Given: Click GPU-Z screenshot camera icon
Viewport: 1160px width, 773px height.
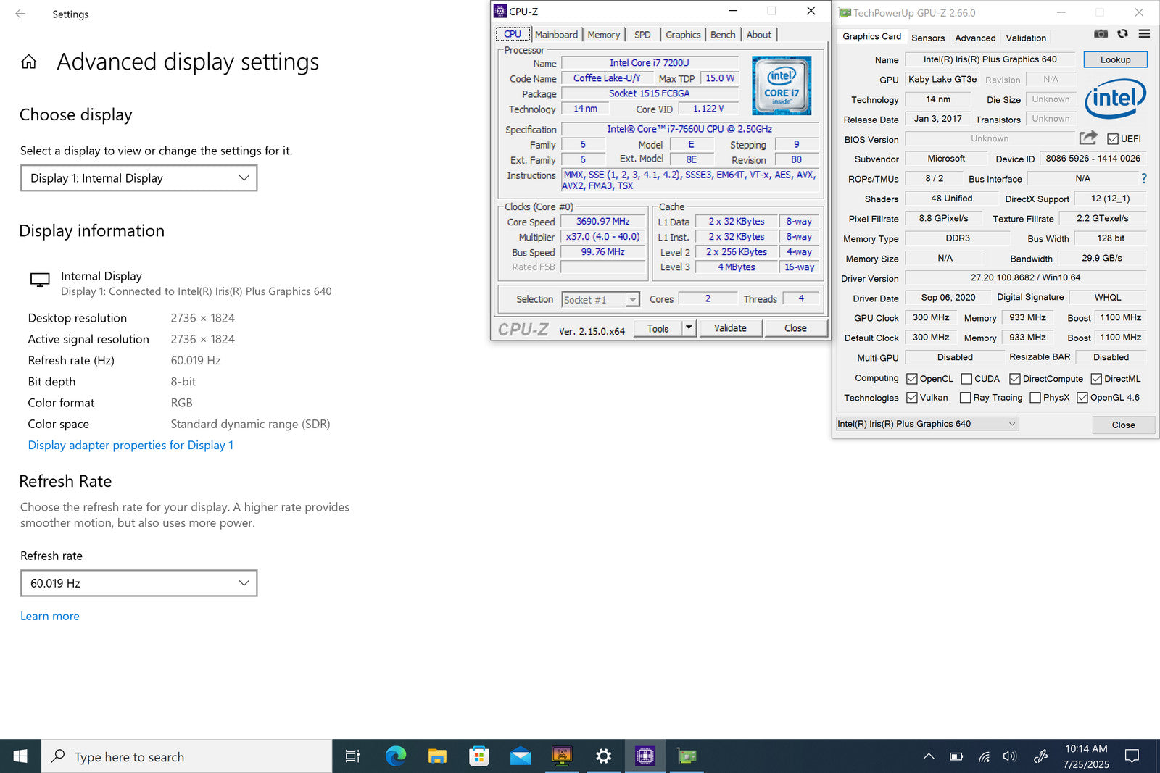Looking at the screenshot, I should tap(1101, 33).
